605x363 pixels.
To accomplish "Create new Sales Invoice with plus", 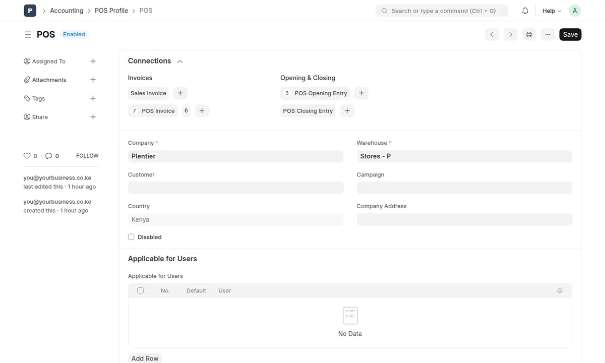I will tap(180, 93).
